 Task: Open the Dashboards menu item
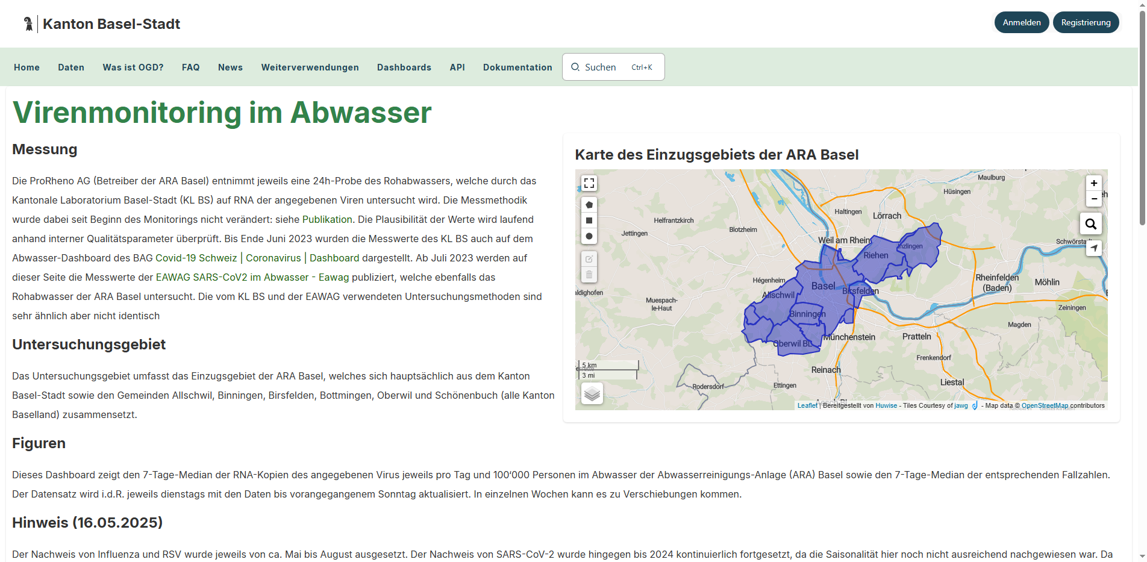404,67
